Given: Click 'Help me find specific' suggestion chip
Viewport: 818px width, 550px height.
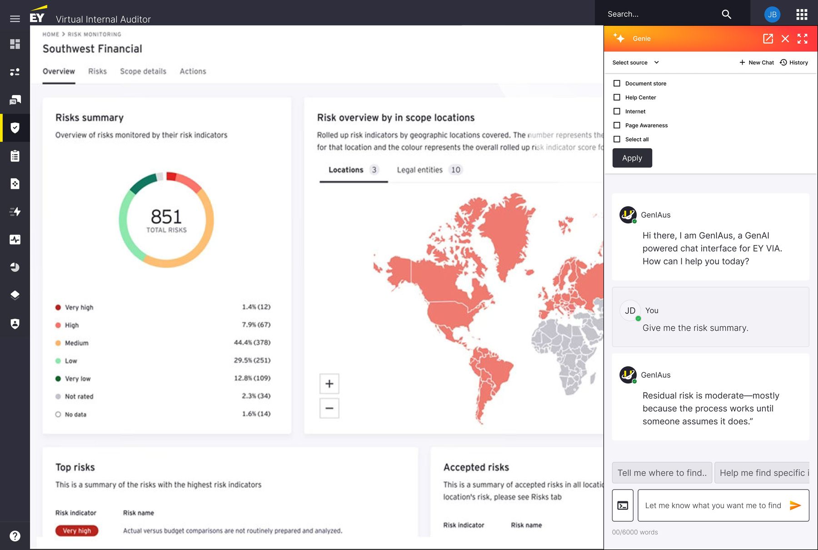Looking at the screenshot, I should [762, 473].
